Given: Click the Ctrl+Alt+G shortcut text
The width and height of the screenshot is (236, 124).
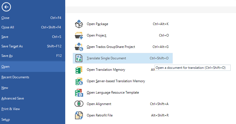Looking at the screenshot, I should pyautogui.click(x=160, y=47).
